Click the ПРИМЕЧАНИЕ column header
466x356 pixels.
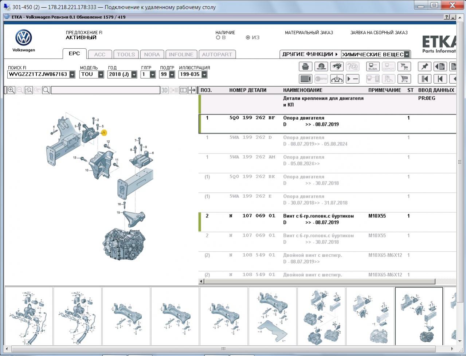[385, 90]
